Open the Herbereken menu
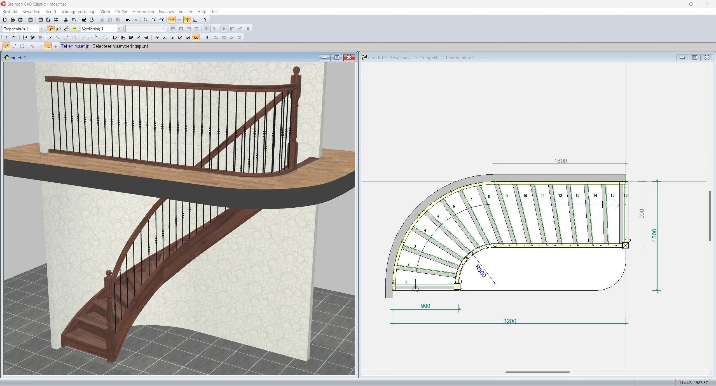Viewport: 716px width, 386px height. [143, 12]
